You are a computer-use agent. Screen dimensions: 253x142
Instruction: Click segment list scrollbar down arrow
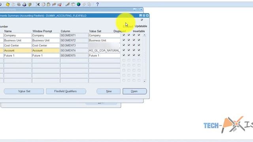pyautogui.click(x=144, y=81)
